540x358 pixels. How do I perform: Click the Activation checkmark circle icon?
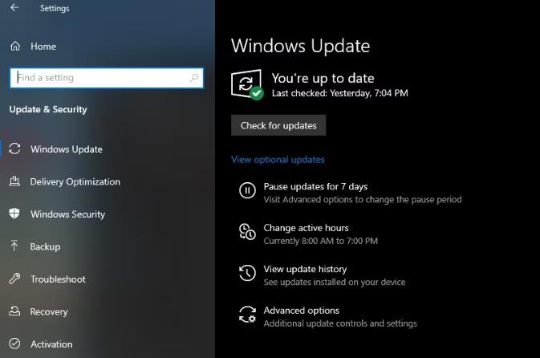click(14, 344)
